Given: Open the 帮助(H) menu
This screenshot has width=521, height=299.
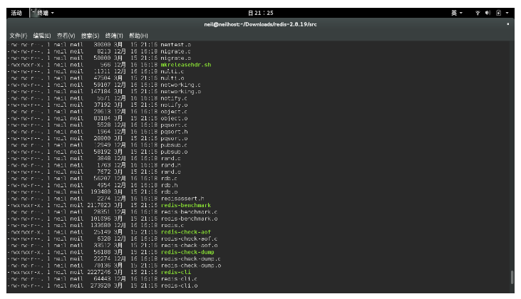Looking at the screenshot, I should (138, 36).
